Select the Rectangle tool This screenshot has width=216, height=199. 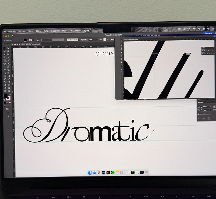(5, 61)
